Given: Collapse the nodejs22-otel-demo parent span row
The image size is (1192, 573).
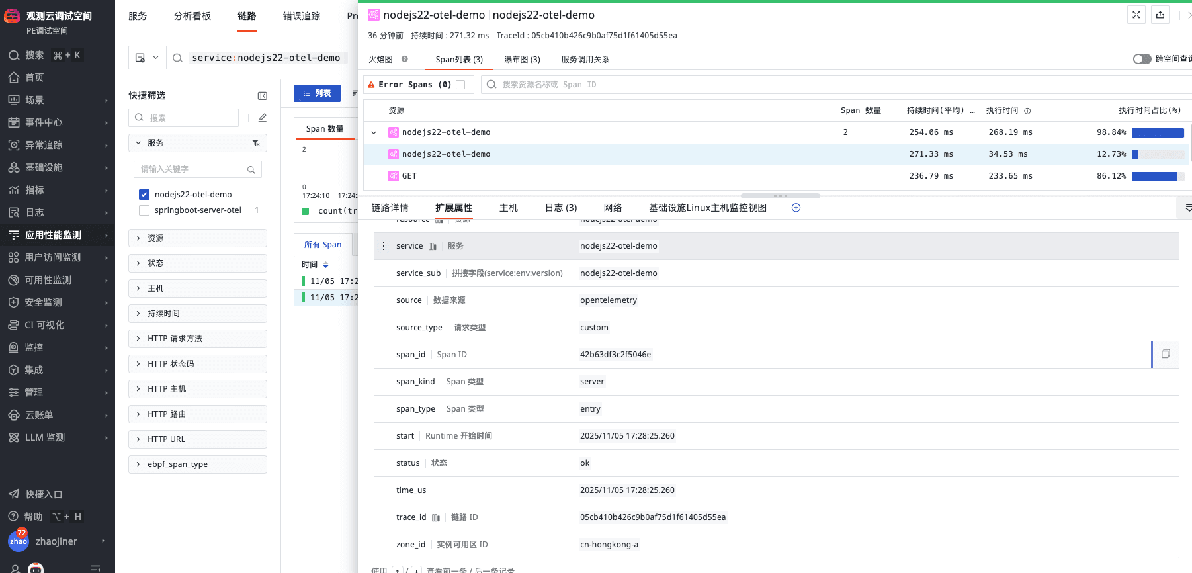Looking at the screenshot, I should click(x=374, y=132).
